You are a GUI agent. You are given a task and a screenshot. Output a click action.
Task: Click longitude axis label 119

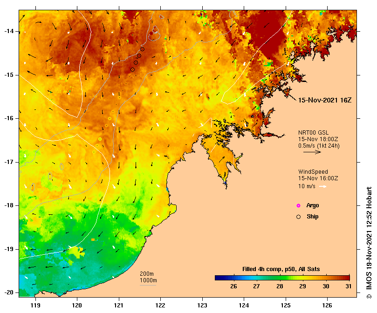[x=35, y=306]
